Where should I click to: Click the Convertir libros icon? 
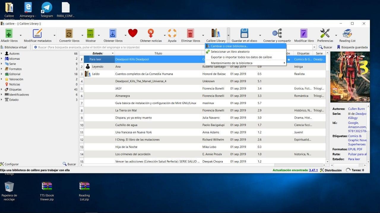pos(69,33)
